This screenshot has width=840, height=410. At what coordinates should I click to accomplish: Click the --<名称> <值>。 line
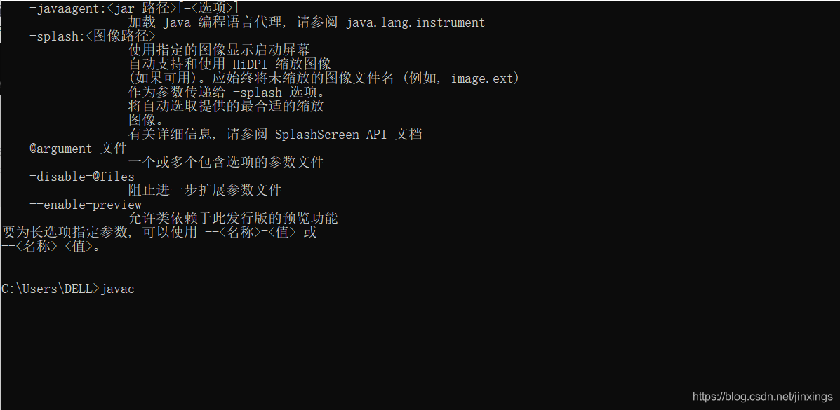(51, 247)
